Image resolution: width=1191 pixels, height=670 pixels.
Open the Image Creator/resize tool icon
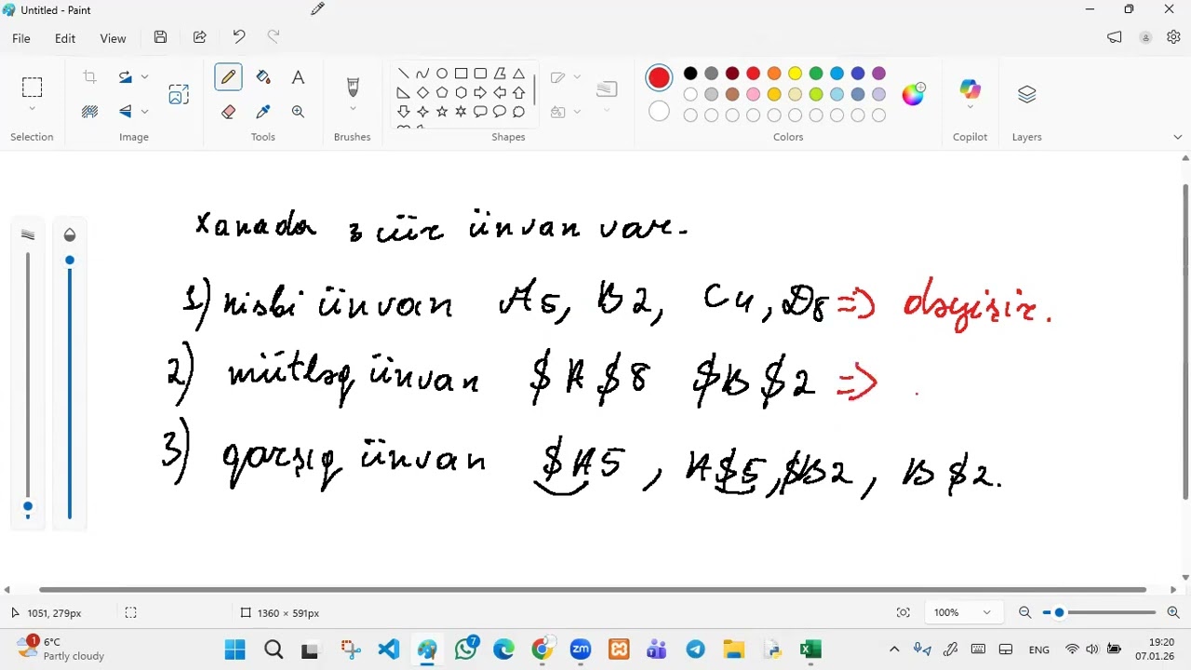pos(179,94)
